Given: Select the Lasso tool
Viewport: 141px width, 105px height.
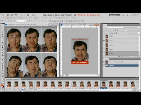Looking at the screenshot, I should pos(3,32).
